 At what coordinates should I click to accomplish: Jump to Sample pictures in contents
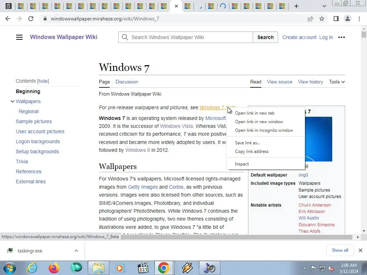pos(34,122)
